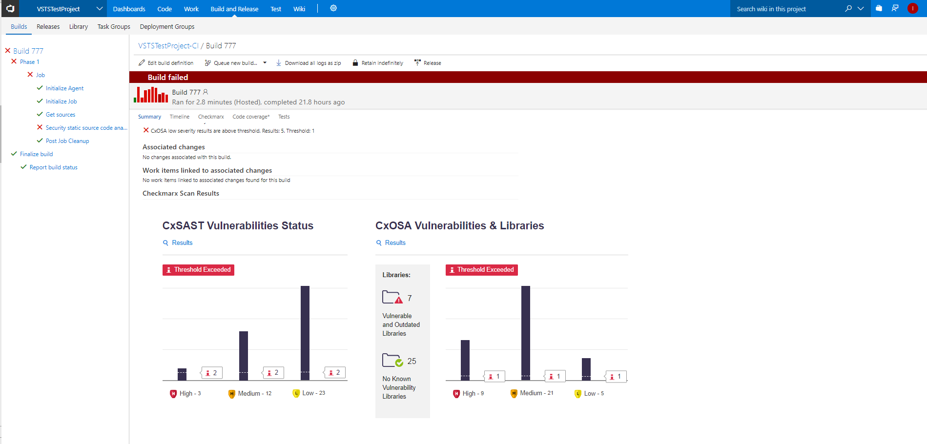Open the Marketplace shopping bag icon
Viewport: 927px width, 444px height.
(879, 8)
